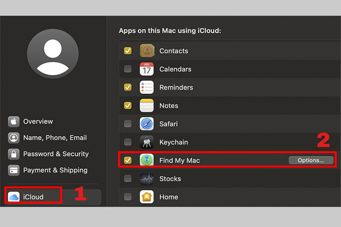341x227 pixels.
Task: Click the iCloud cloud icon
Action: pyautogui.click(x=14, y=197)
